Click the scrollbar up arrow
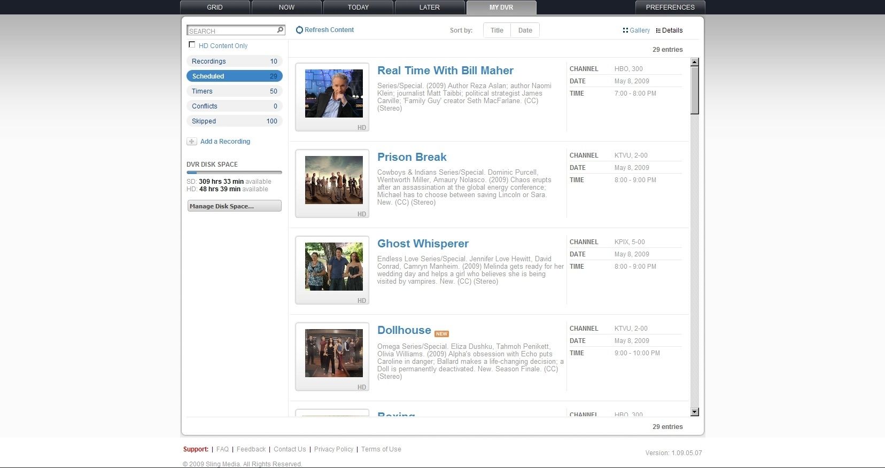This screenshot has height=468, width=885. coord(695,62)
